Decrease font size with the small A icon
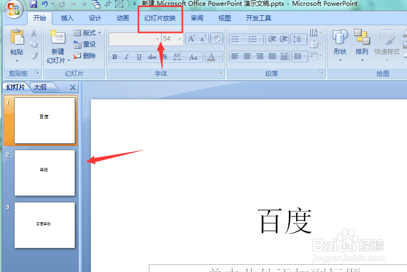The height and width of the screenshot is (272, 407). pos(203,39)
